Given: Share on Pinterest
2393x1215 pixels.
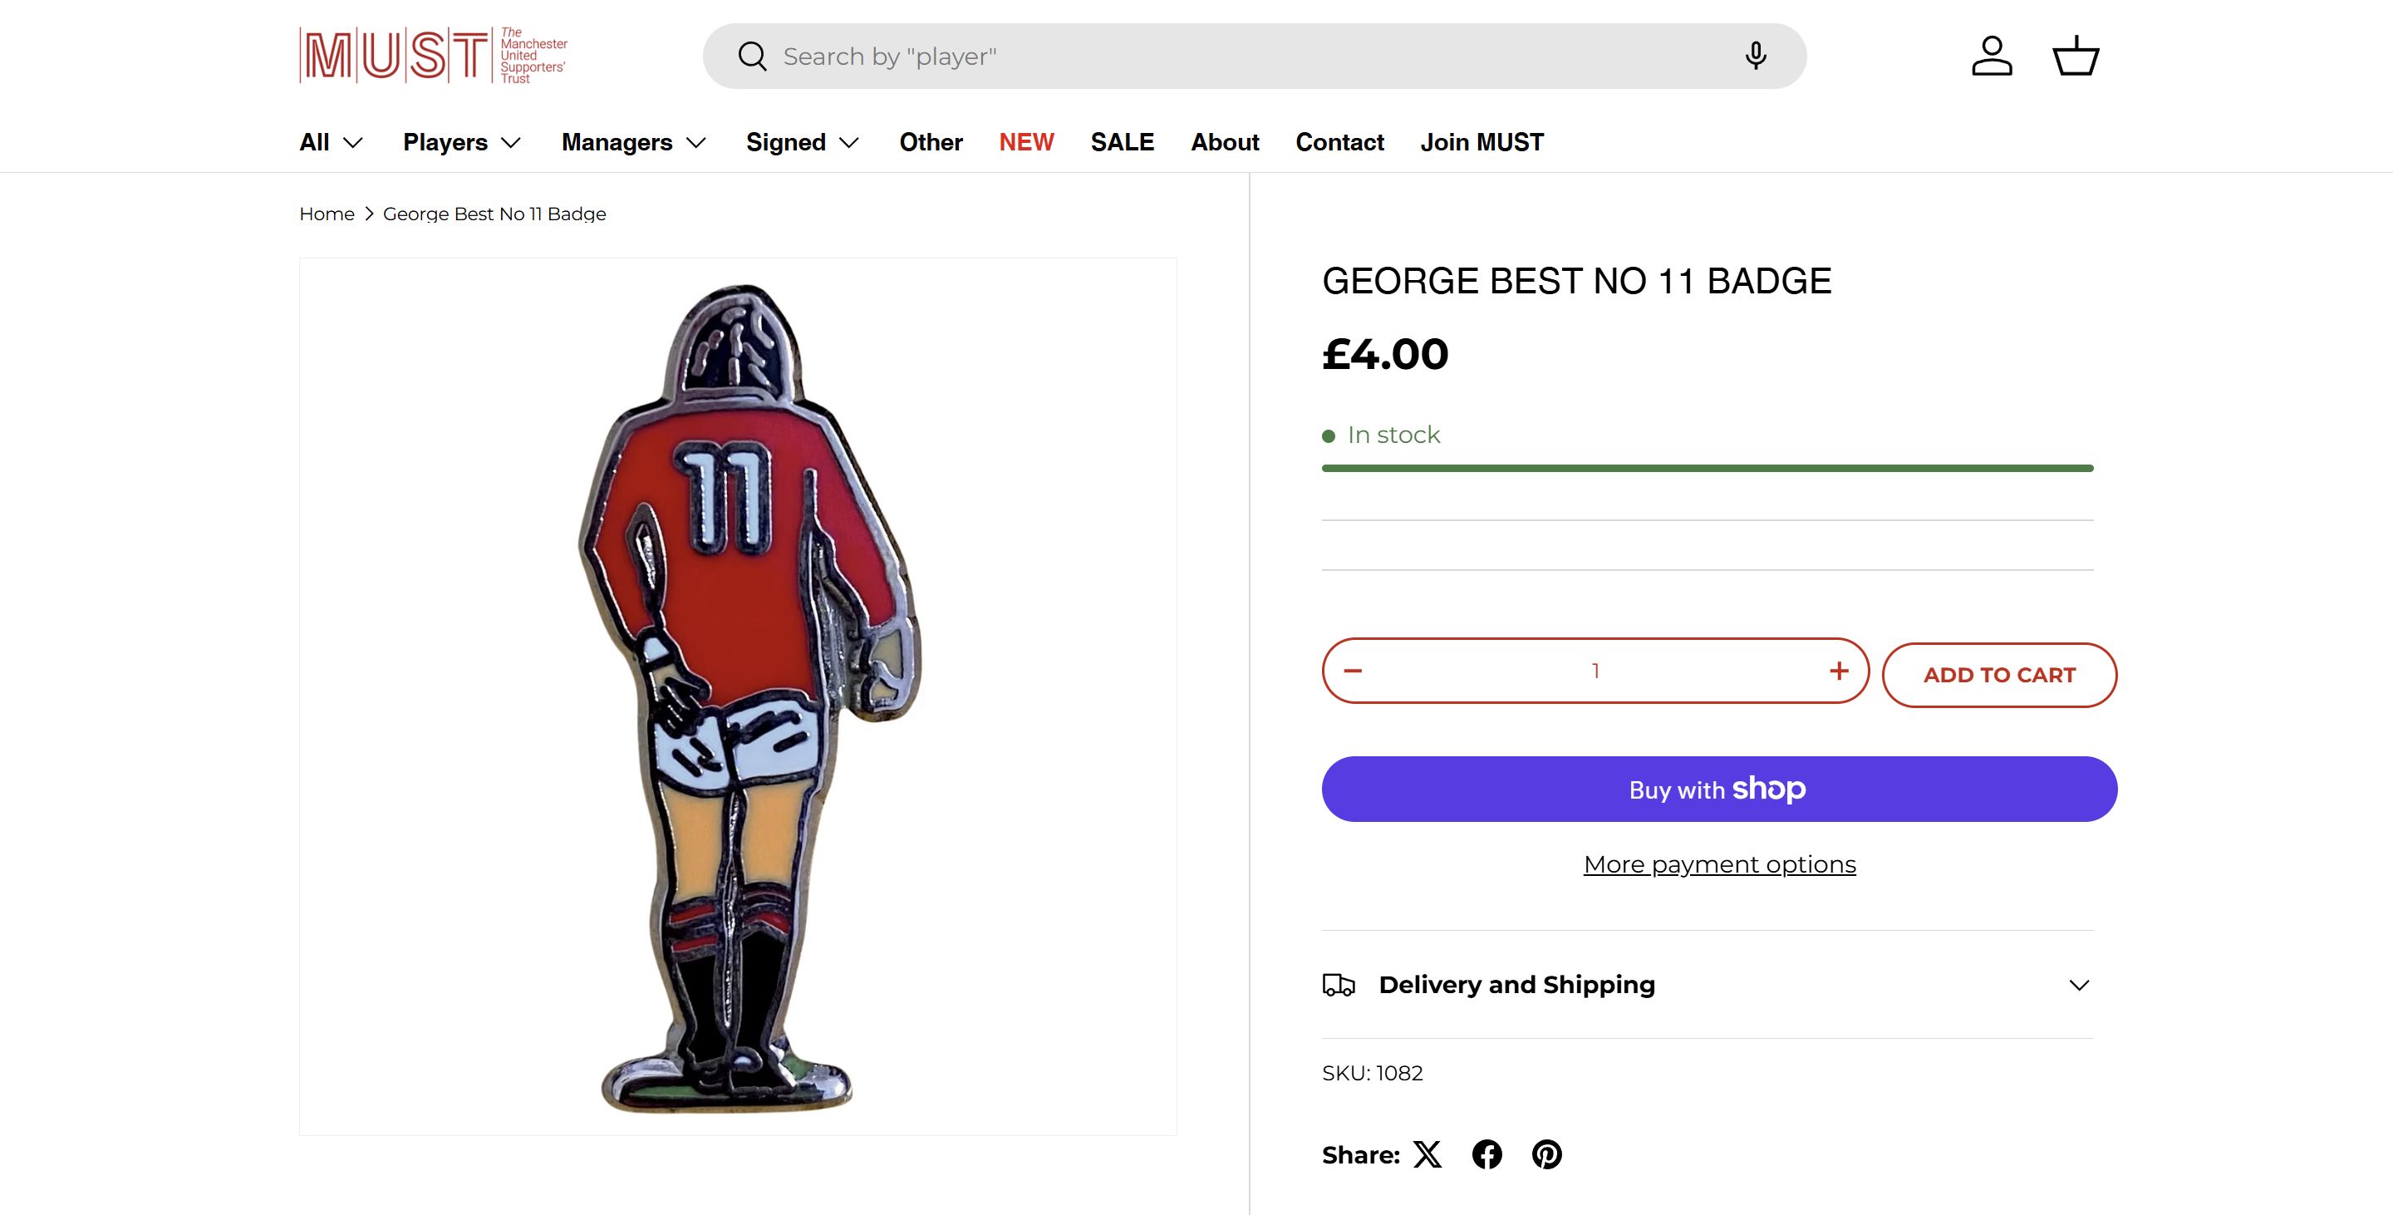Looking at the screenshot, I should 1546,1154.
